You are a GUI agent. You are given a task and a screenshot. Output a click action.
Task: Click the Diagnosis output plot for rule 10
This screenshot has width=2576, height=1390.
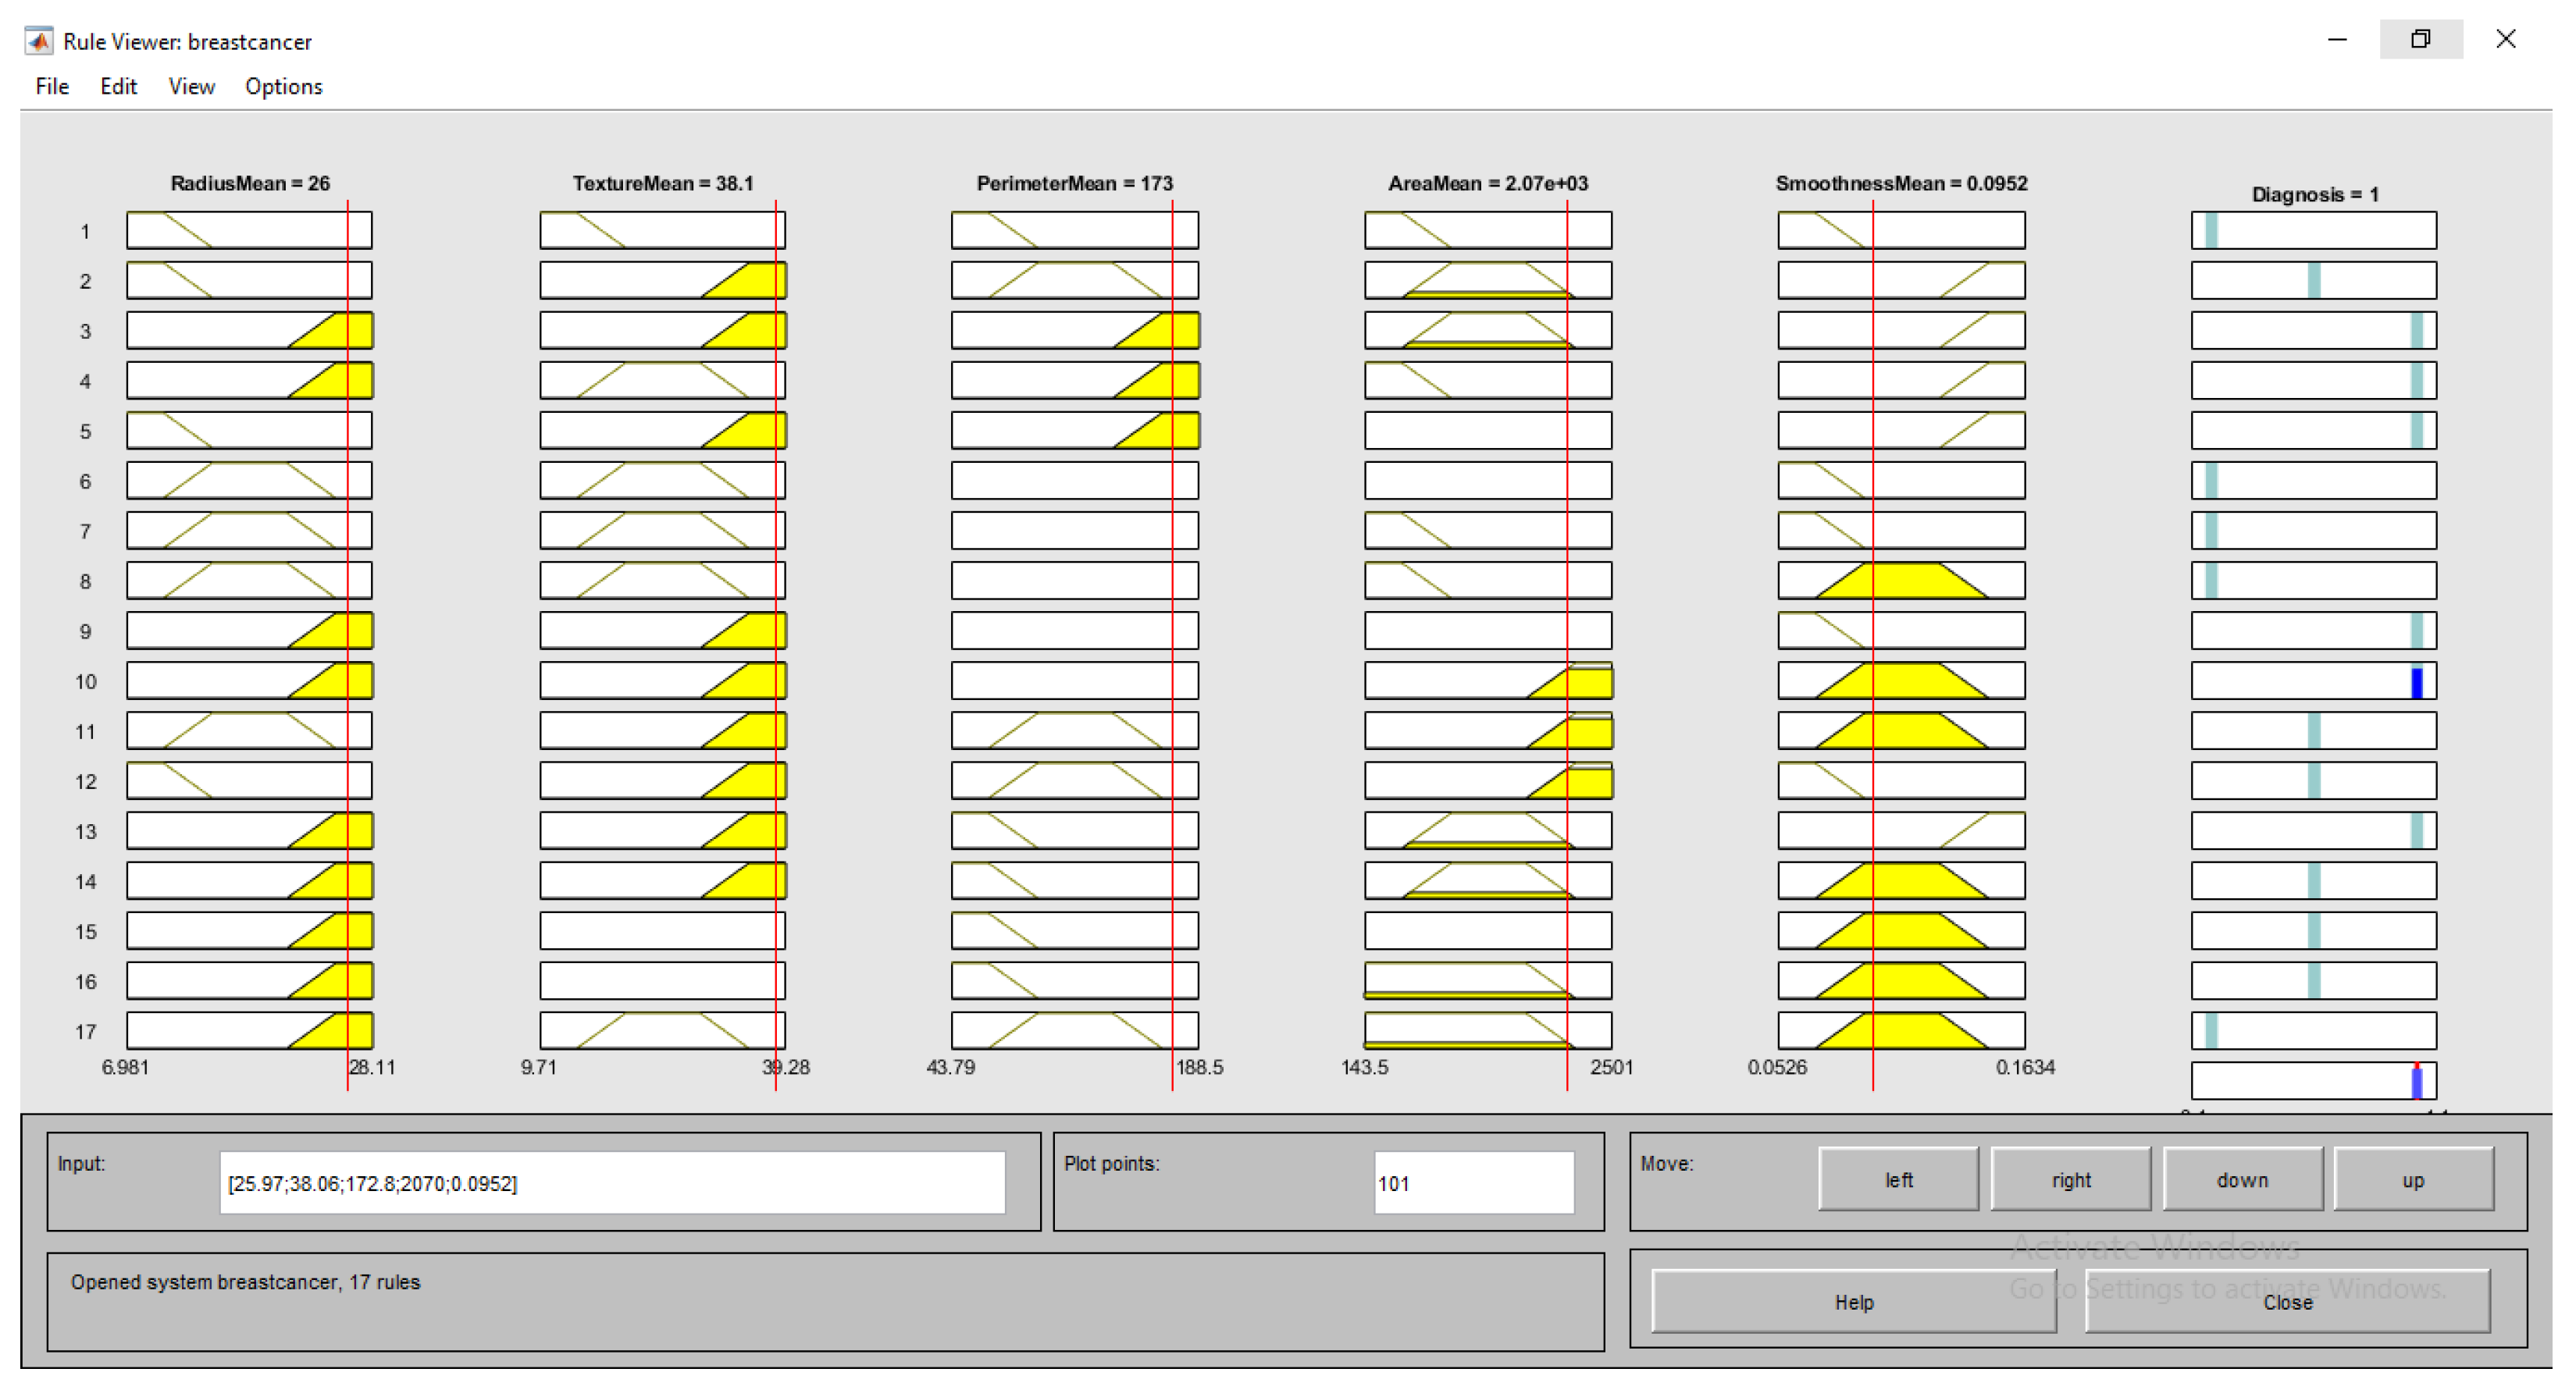(x=2314, y=681)
